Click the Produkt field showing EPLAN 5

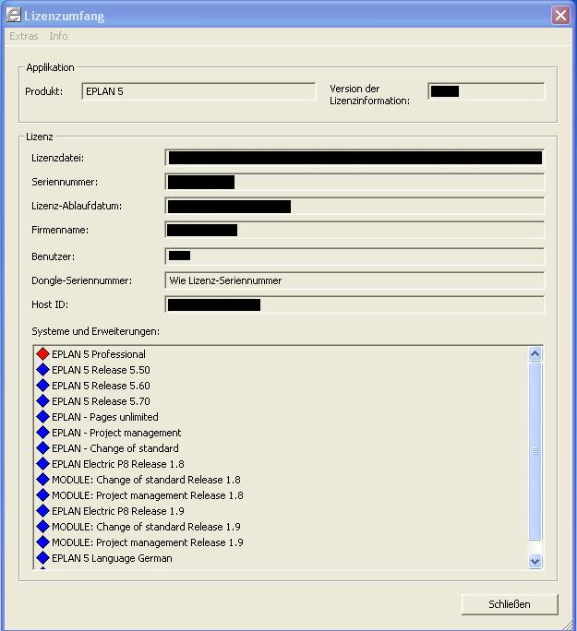pos(198,91)
